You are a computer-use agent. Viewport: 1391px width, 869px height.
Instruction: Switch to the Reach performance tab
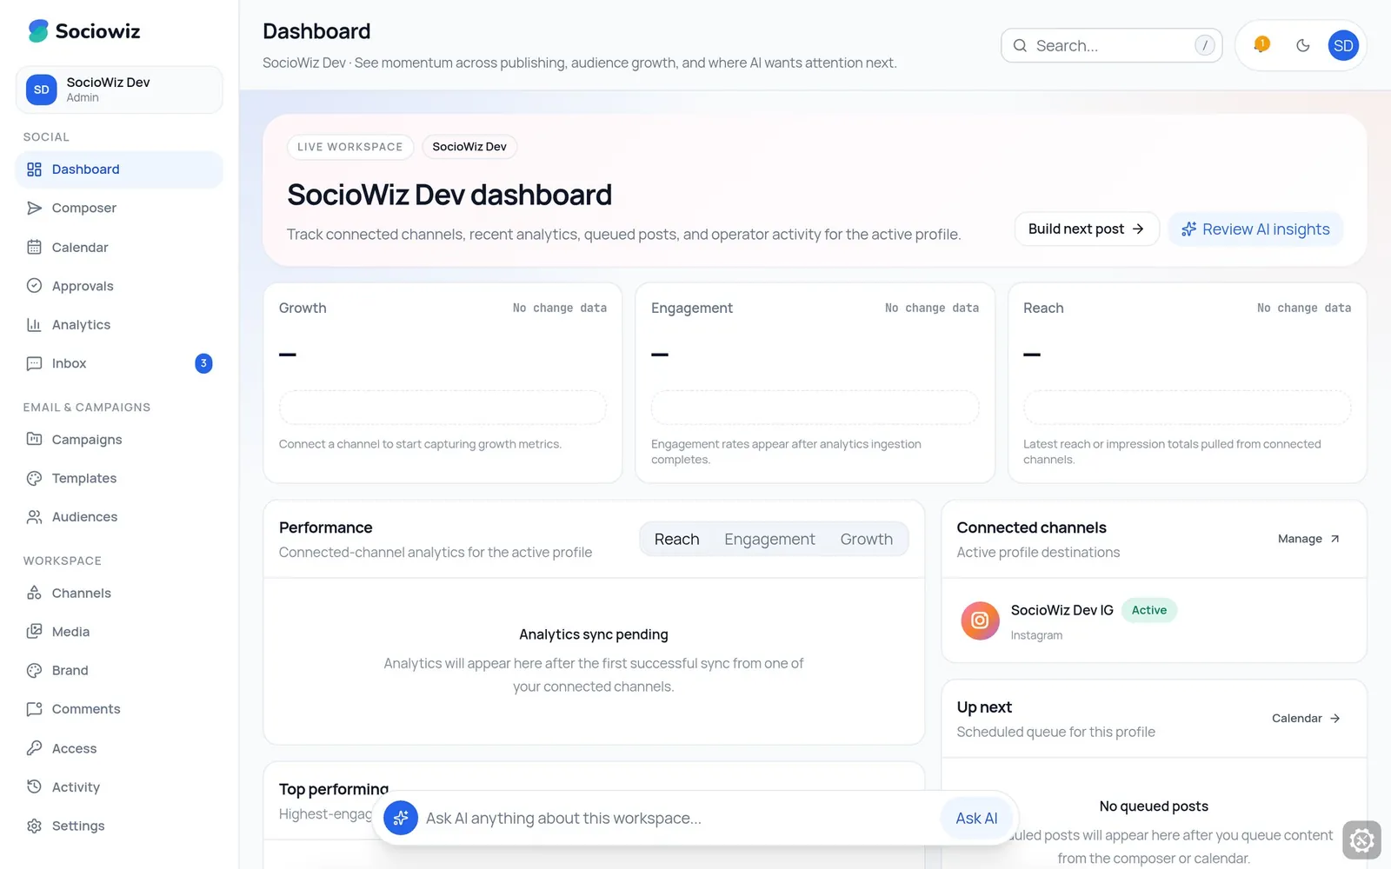(x=676, y=539)
